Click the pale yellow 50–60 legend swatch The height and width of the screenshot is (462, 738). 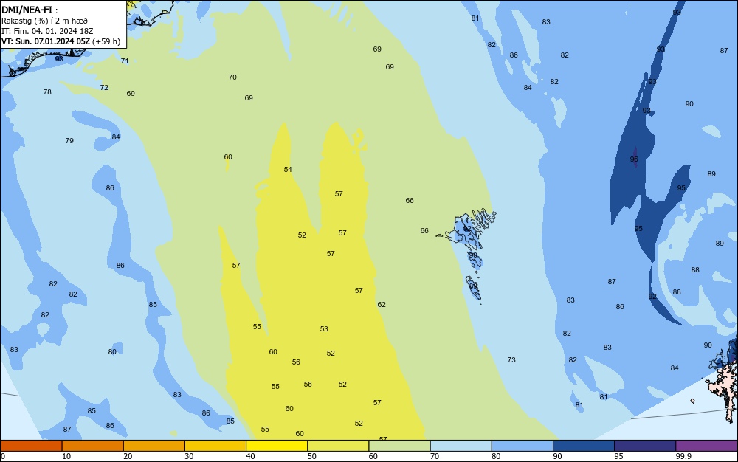click(338, 446)
